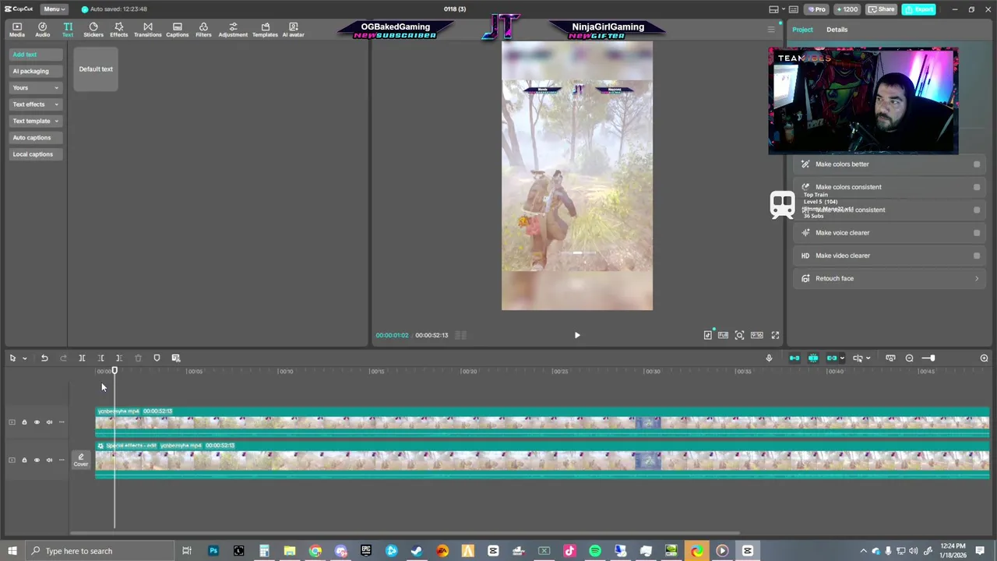Screen dimensions: 997x561
Task: Click the Cover edit button on track
Action: (81, 460)
